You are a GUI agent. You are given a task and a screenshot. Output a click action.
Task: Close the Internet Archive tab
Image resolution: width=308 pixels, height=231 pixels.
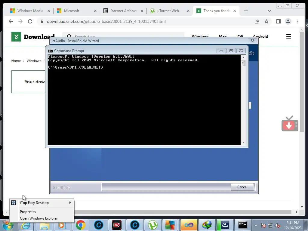point(142,11)
